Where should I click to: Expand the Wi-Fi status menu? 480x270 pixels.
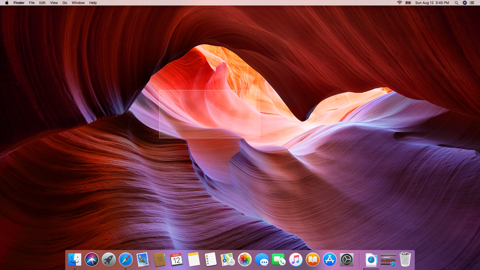click(x=399, y=3)
